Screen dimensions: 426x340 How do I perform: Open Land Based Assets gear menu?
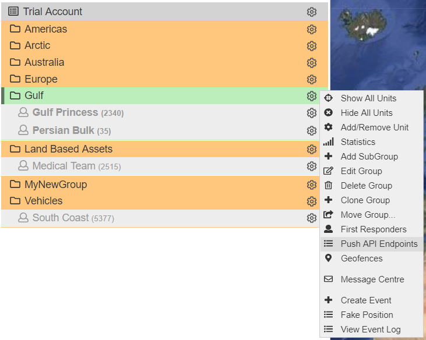point(312,149)
